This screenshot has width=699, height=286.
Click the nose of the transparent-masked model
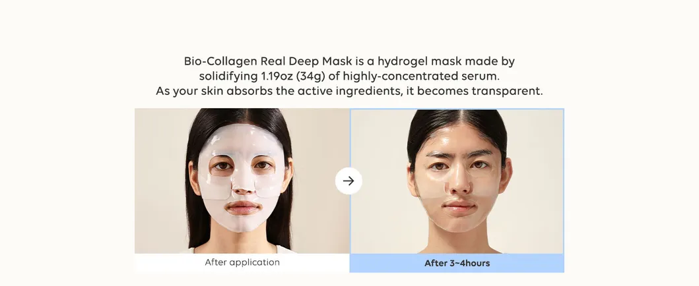[459, 181]
